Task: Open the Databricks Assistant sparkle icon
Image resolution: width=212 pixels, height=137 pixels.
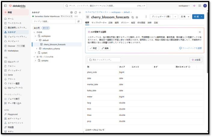Action: coord(194,6)
